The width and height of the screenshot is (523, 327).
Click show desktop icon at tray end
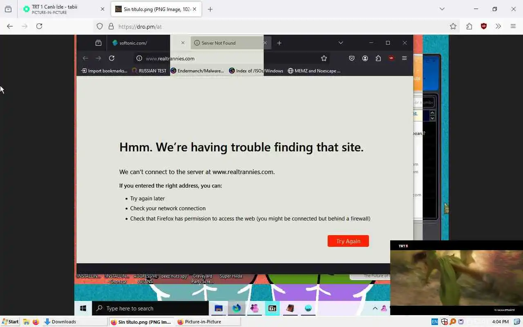coord(517,322)
